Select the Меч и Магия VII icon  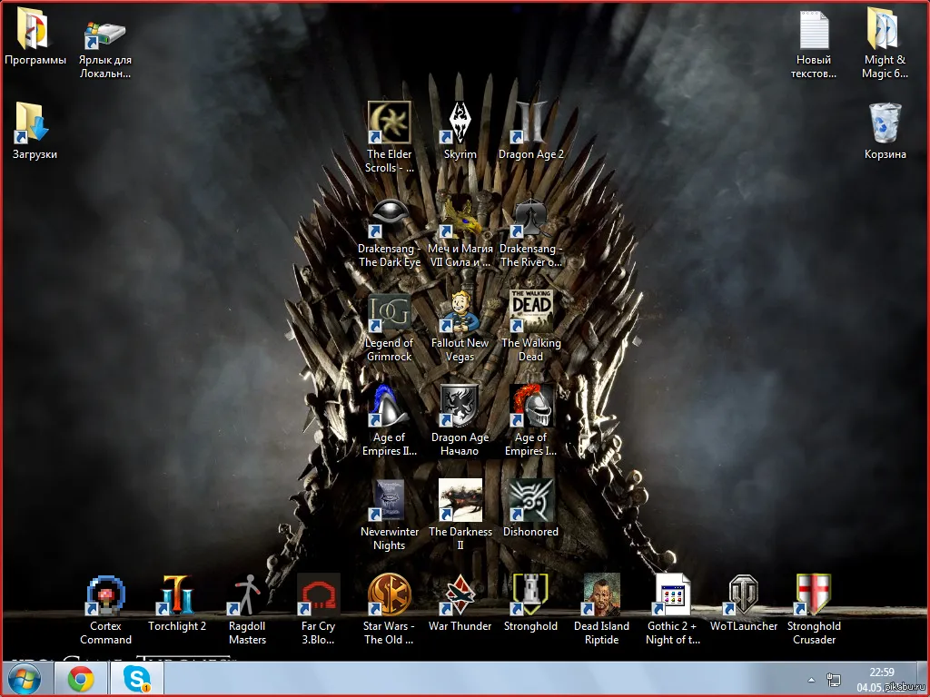click(460, 217)
